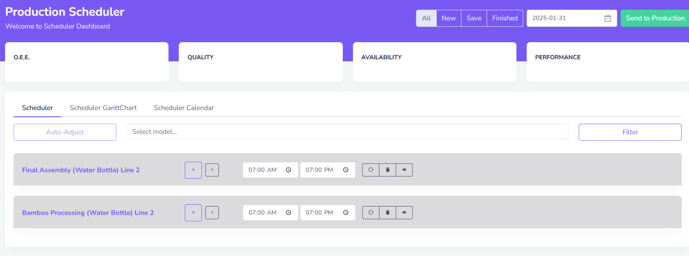Screen dimensions: 689x256
Task: Click trash icon on Final Assembly row
Action: [388, 170]
